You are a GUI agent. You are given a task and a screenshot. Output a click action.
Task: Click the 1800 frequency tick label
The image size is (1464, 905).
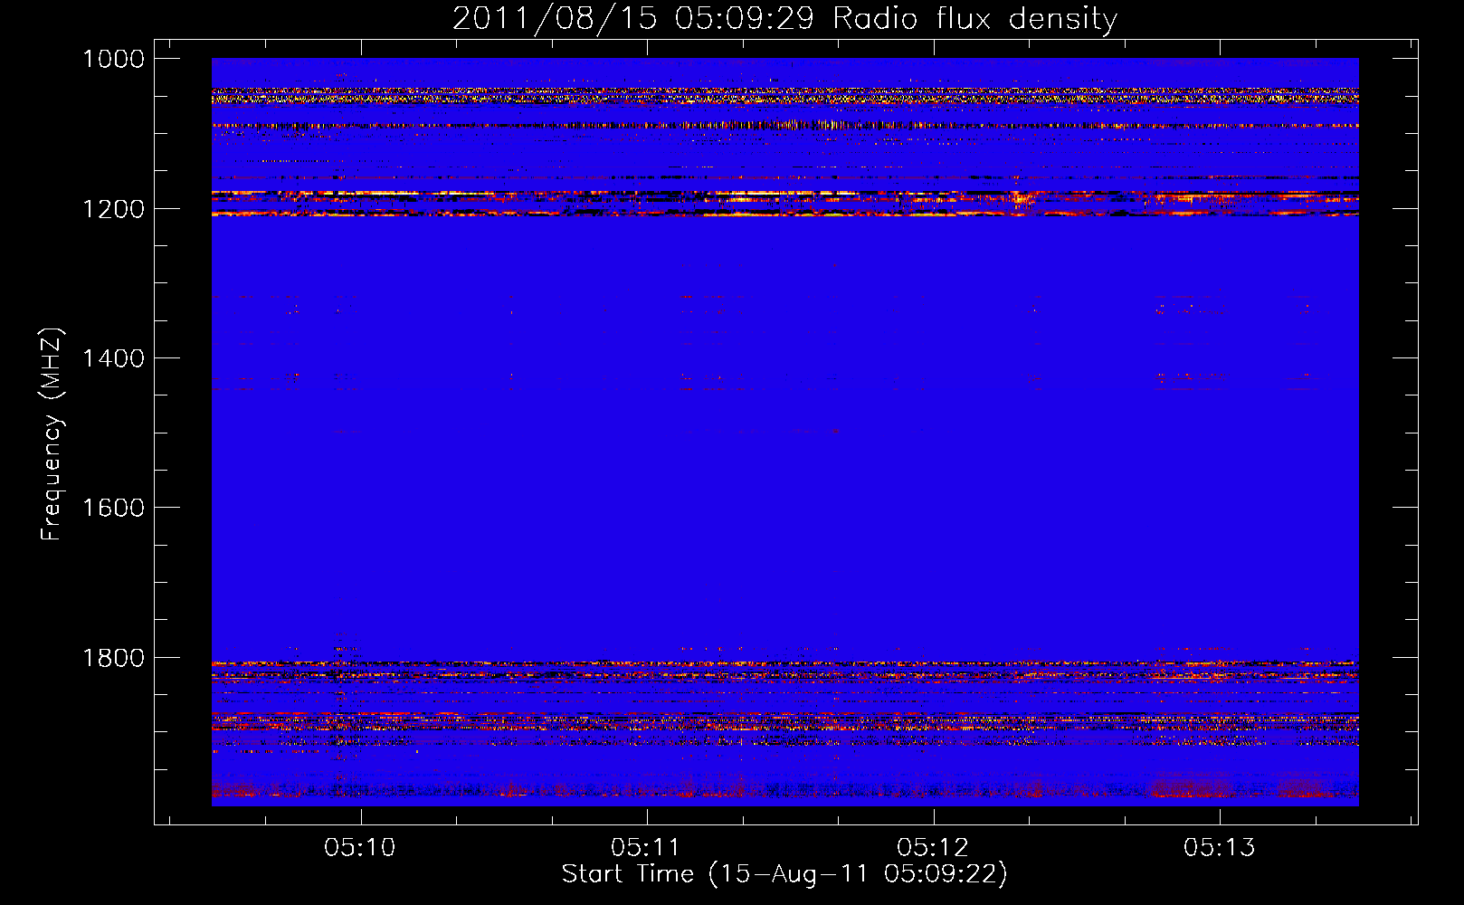tap(113, 658)
